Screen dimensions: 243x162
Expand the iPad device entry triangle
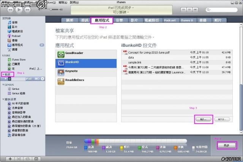[6, 79]
